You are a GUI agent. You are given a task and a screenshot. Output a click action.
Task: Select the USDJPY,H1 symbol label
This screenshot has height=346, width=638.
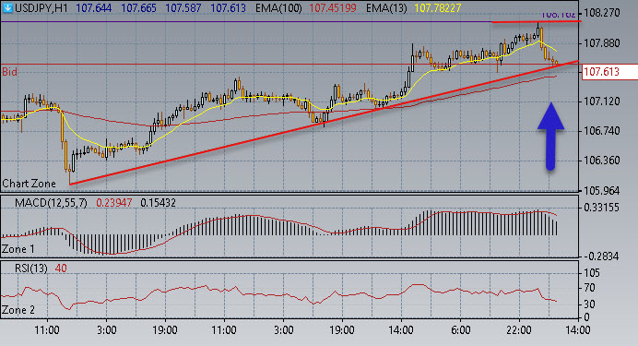click(x=41, y=8)
